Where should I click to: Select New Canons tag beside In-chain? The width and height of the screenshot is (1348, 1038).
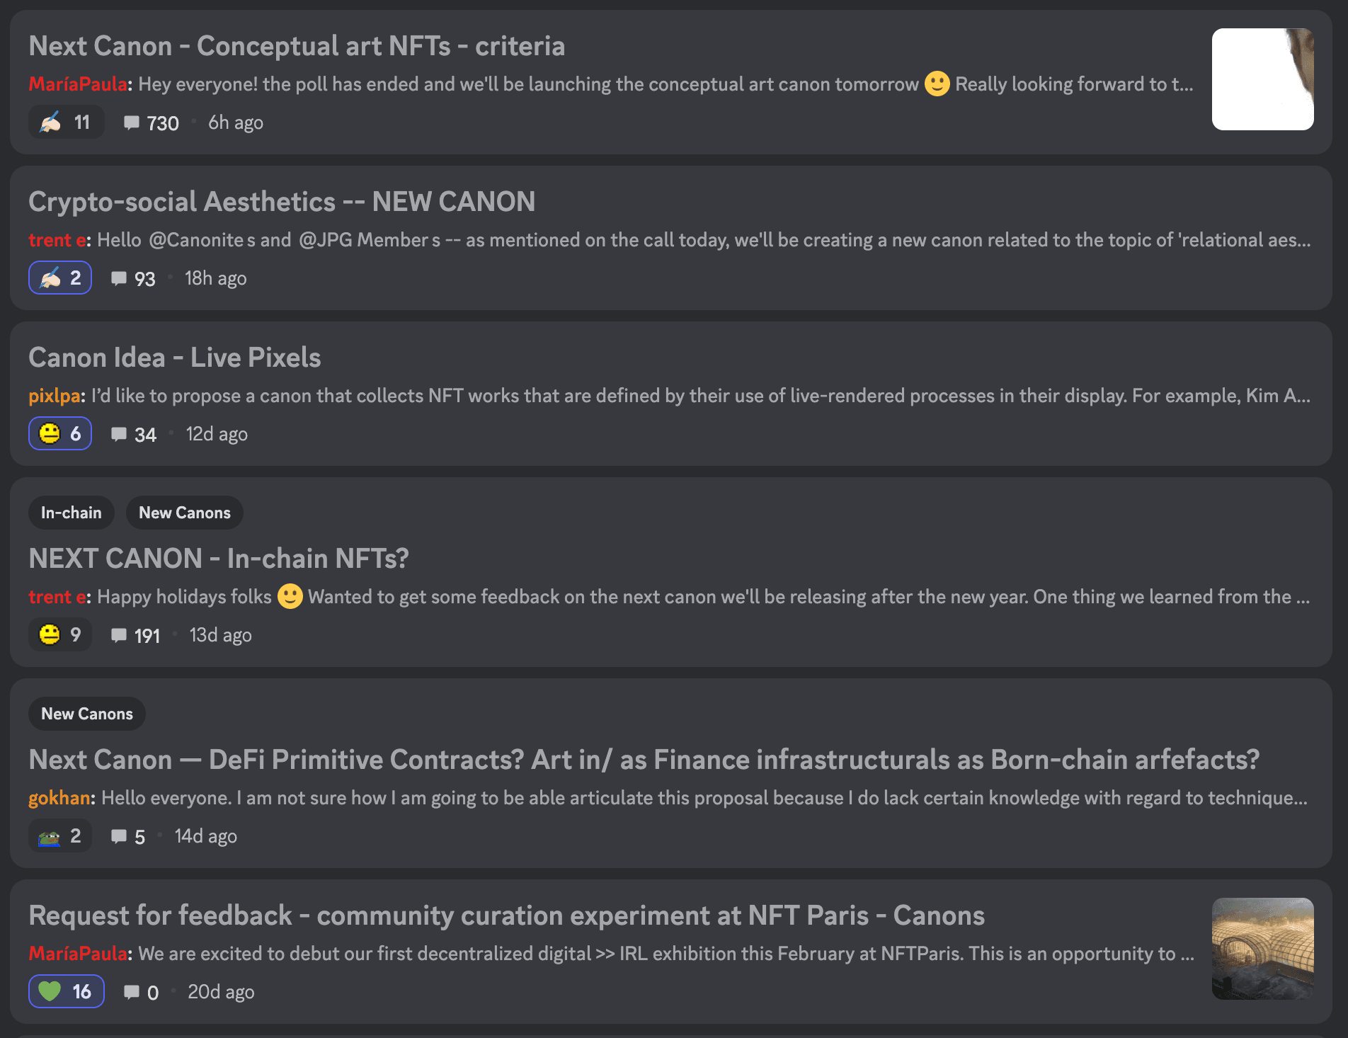pos(185,513)
